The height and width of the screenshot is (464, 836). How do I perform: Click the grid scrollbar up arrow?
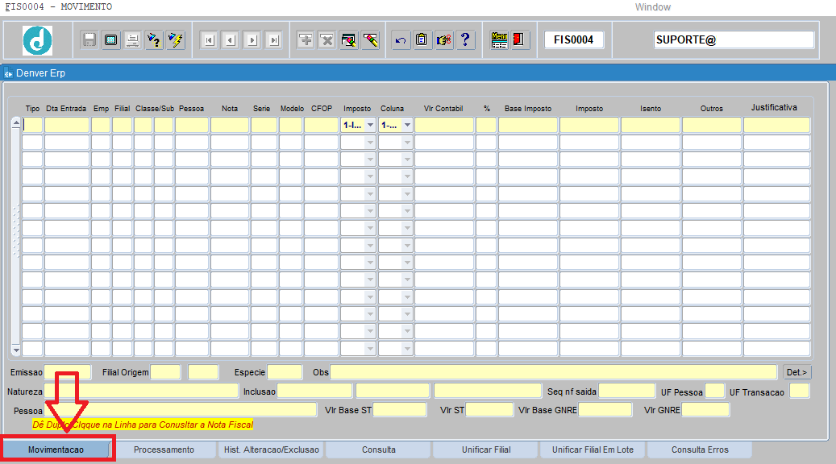[16, 123]
